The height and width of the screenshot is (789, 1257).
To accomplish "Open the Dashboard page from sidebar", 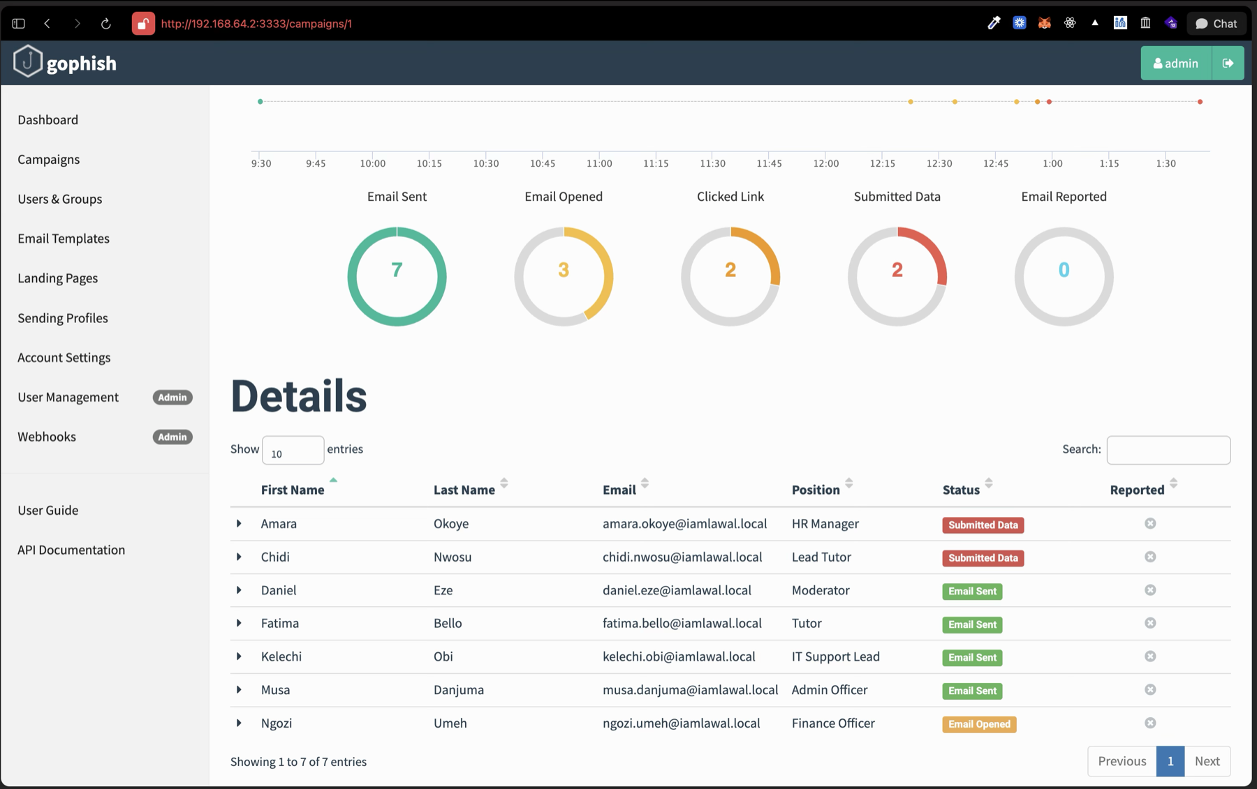I will 48,119.
